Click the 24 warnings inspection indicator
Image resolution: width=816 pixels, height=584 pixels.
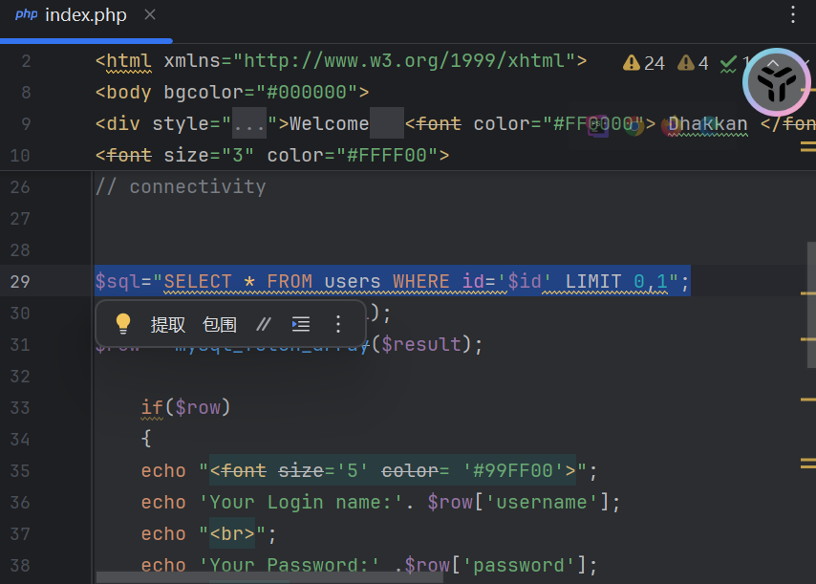click(644, 63)
